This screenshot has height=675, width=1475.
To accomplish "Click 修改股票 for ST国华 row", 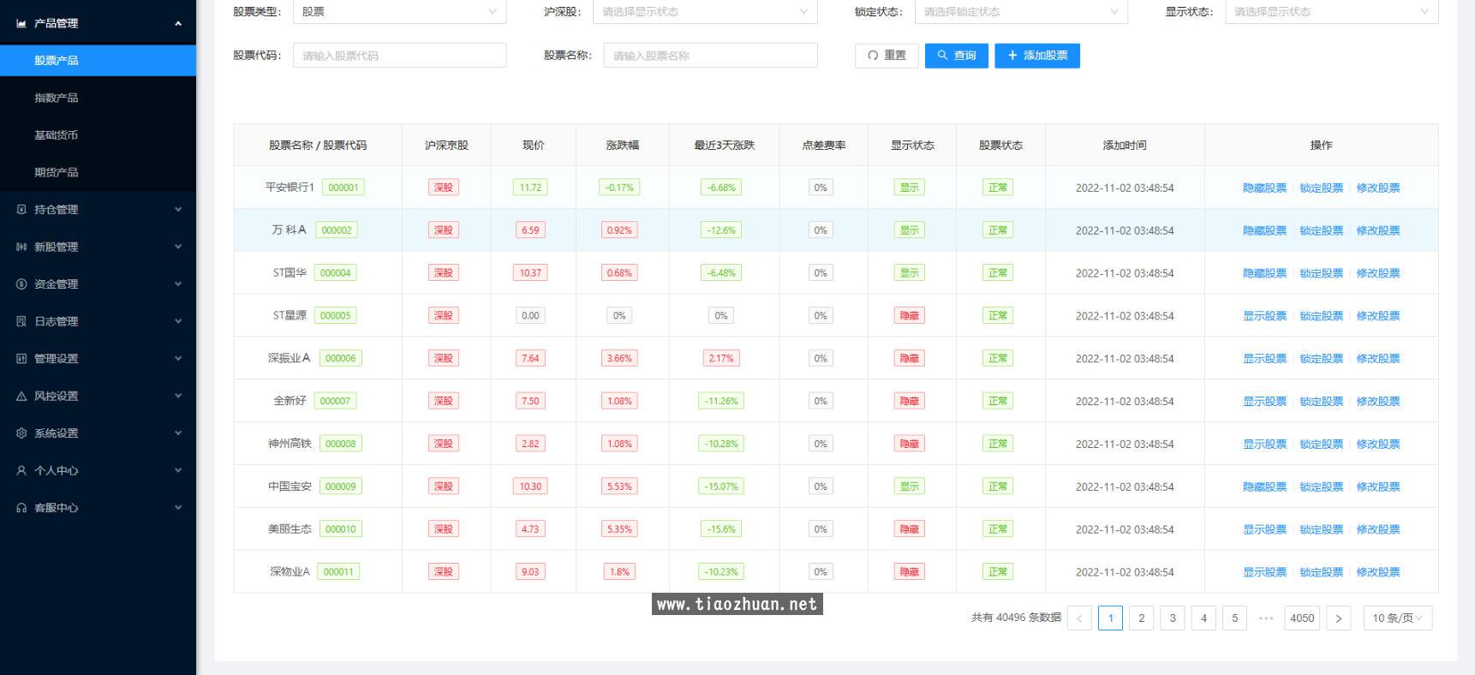I will tap(1377, 273).
